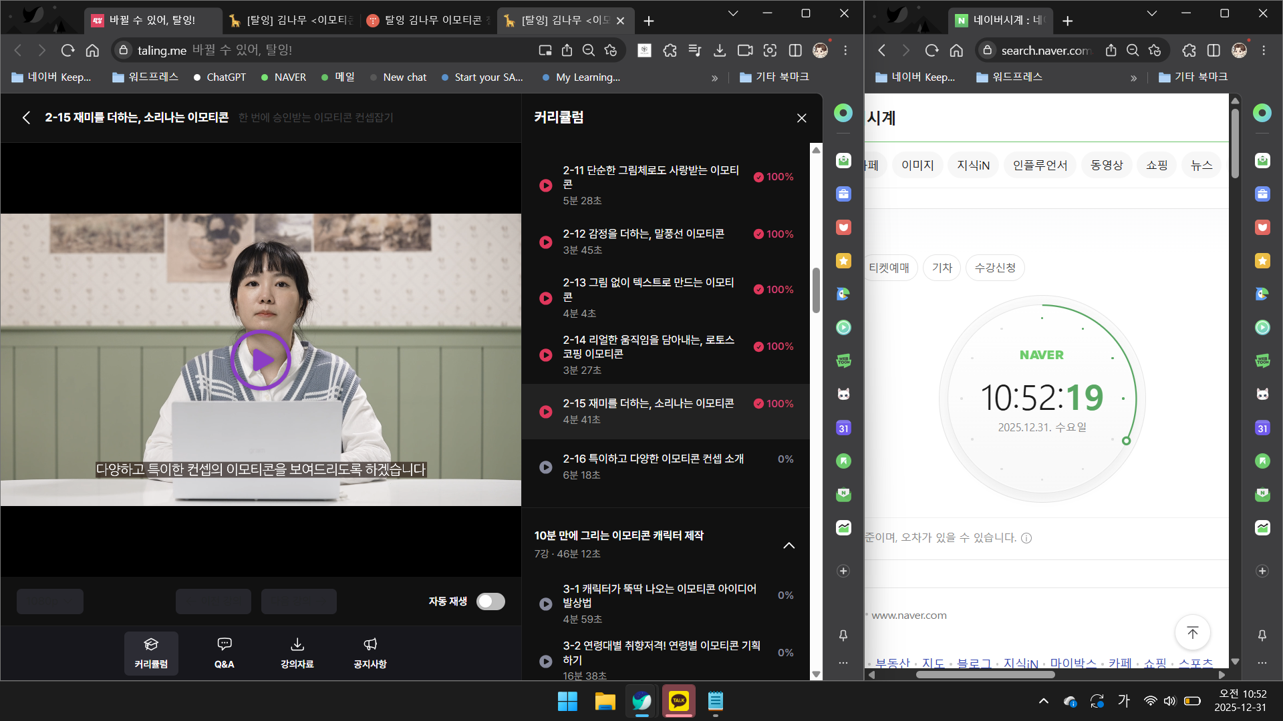The width and height of the screenshot is (1283, 721).
Task: Switch to the 탈잉 김나무 이모티콘 tab
Action: coord(428,21)
